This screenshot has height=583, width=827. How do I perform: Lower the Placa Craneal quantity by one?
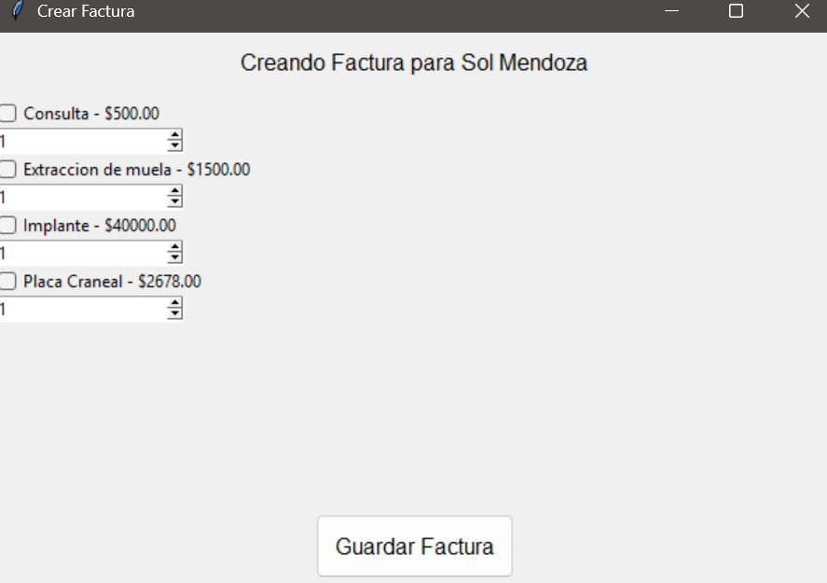coord(174,314)
